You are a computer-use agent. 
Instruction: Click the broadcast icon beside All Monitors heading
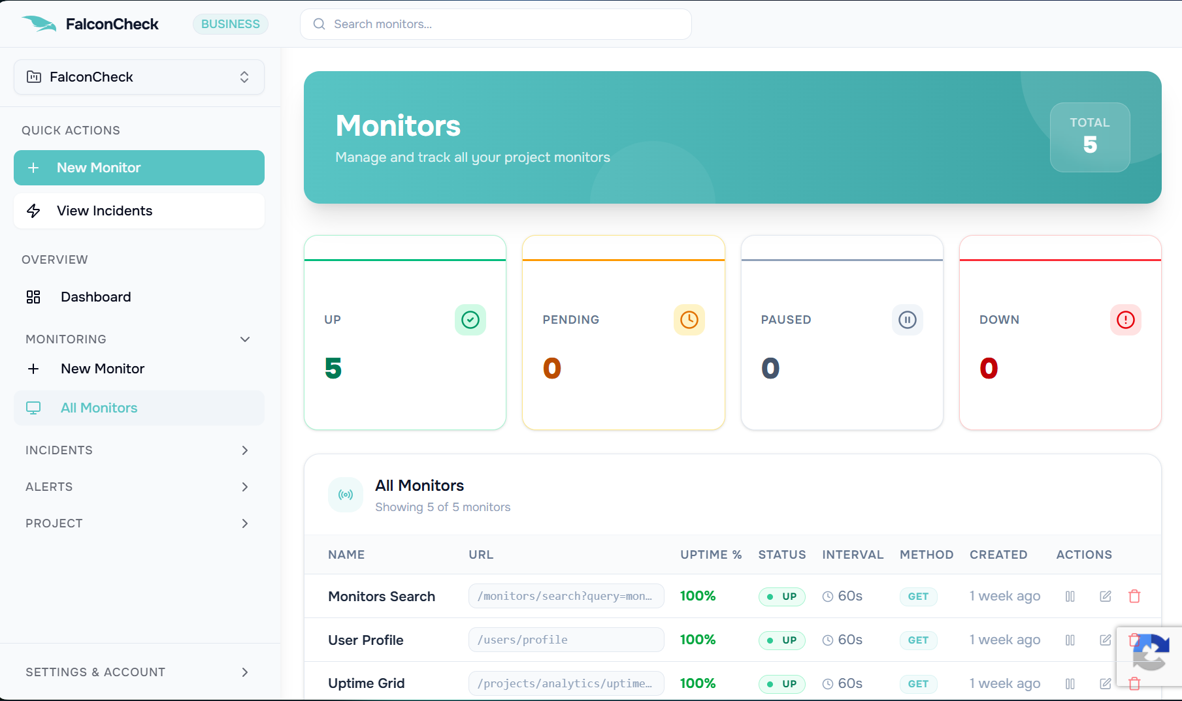(x=346, y=495)
